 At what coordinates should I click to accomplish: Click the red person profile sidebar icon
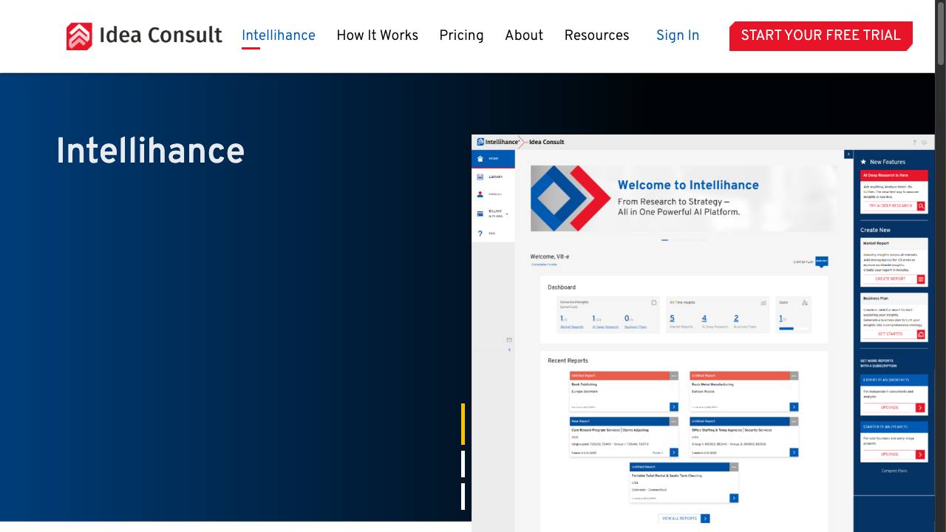[x=480, y=194]
